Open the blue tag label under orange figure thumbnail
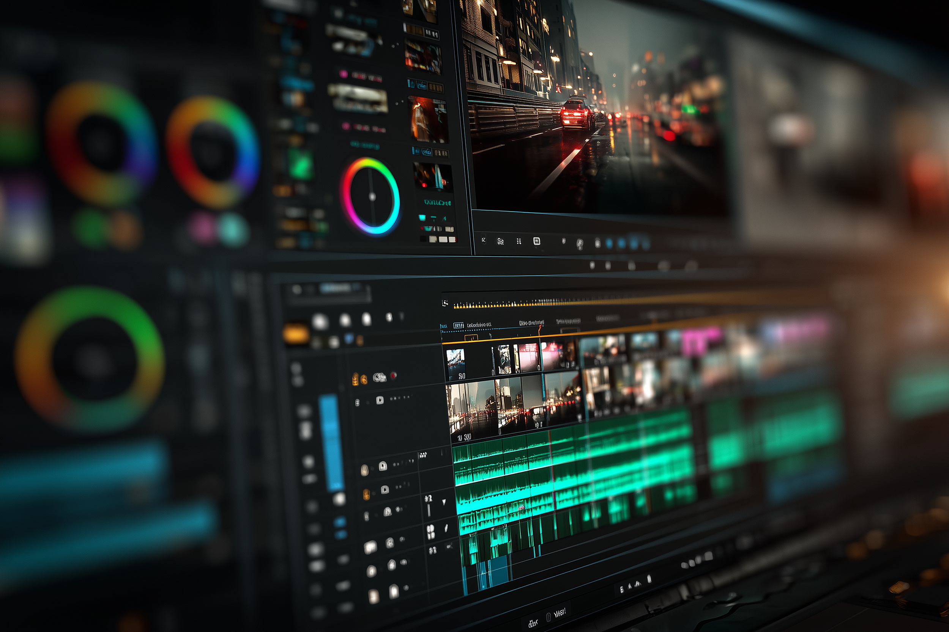Viewport: 949px width, 632px height. [426, 152]
